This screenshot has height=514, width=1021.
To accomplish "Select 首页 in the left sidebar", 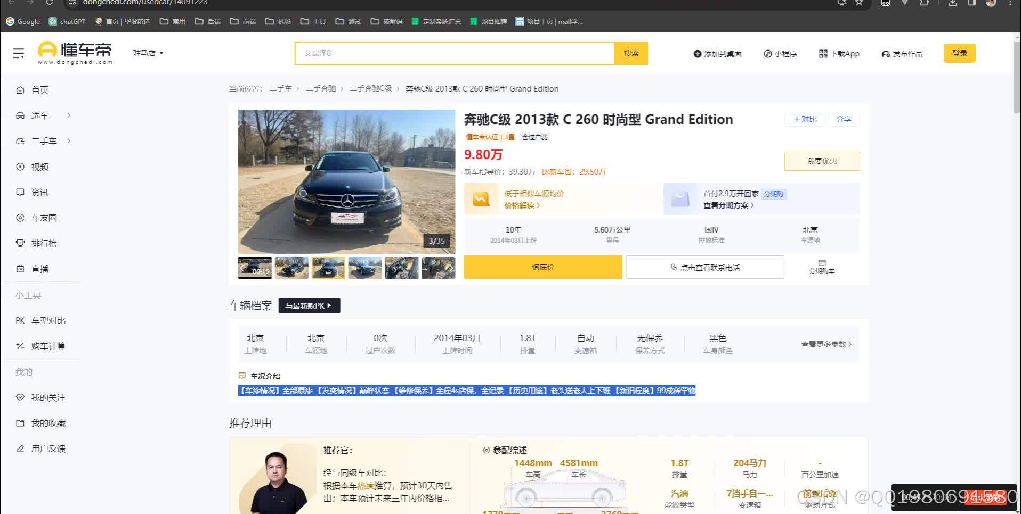I will click(39, 89).
